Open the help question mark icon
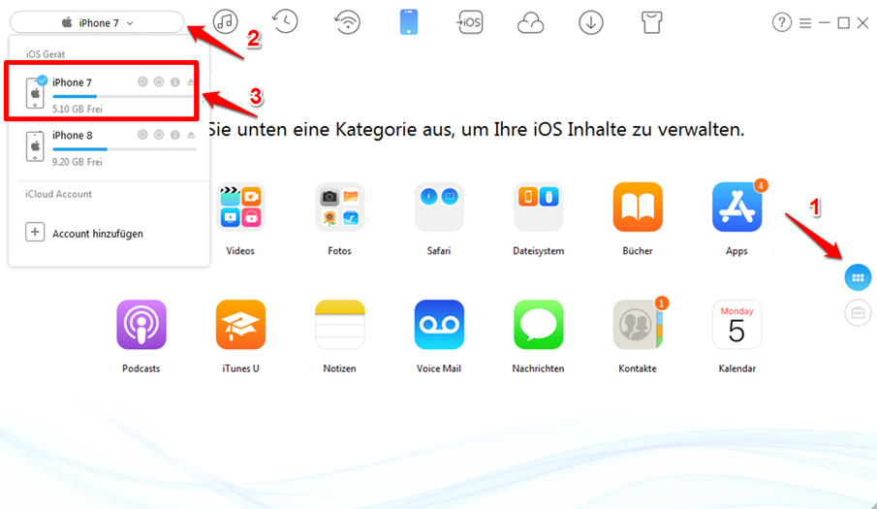 (x=781, y=23)
